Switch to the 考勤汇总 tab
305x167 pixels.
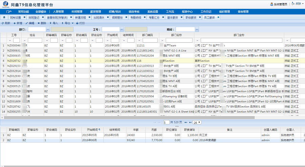click(154, 17)
